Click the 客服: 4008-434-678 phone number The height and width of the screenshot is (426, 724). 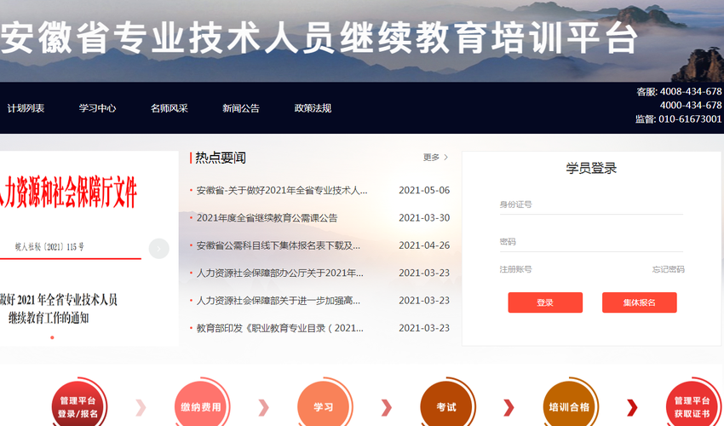[x=679, y=91]
